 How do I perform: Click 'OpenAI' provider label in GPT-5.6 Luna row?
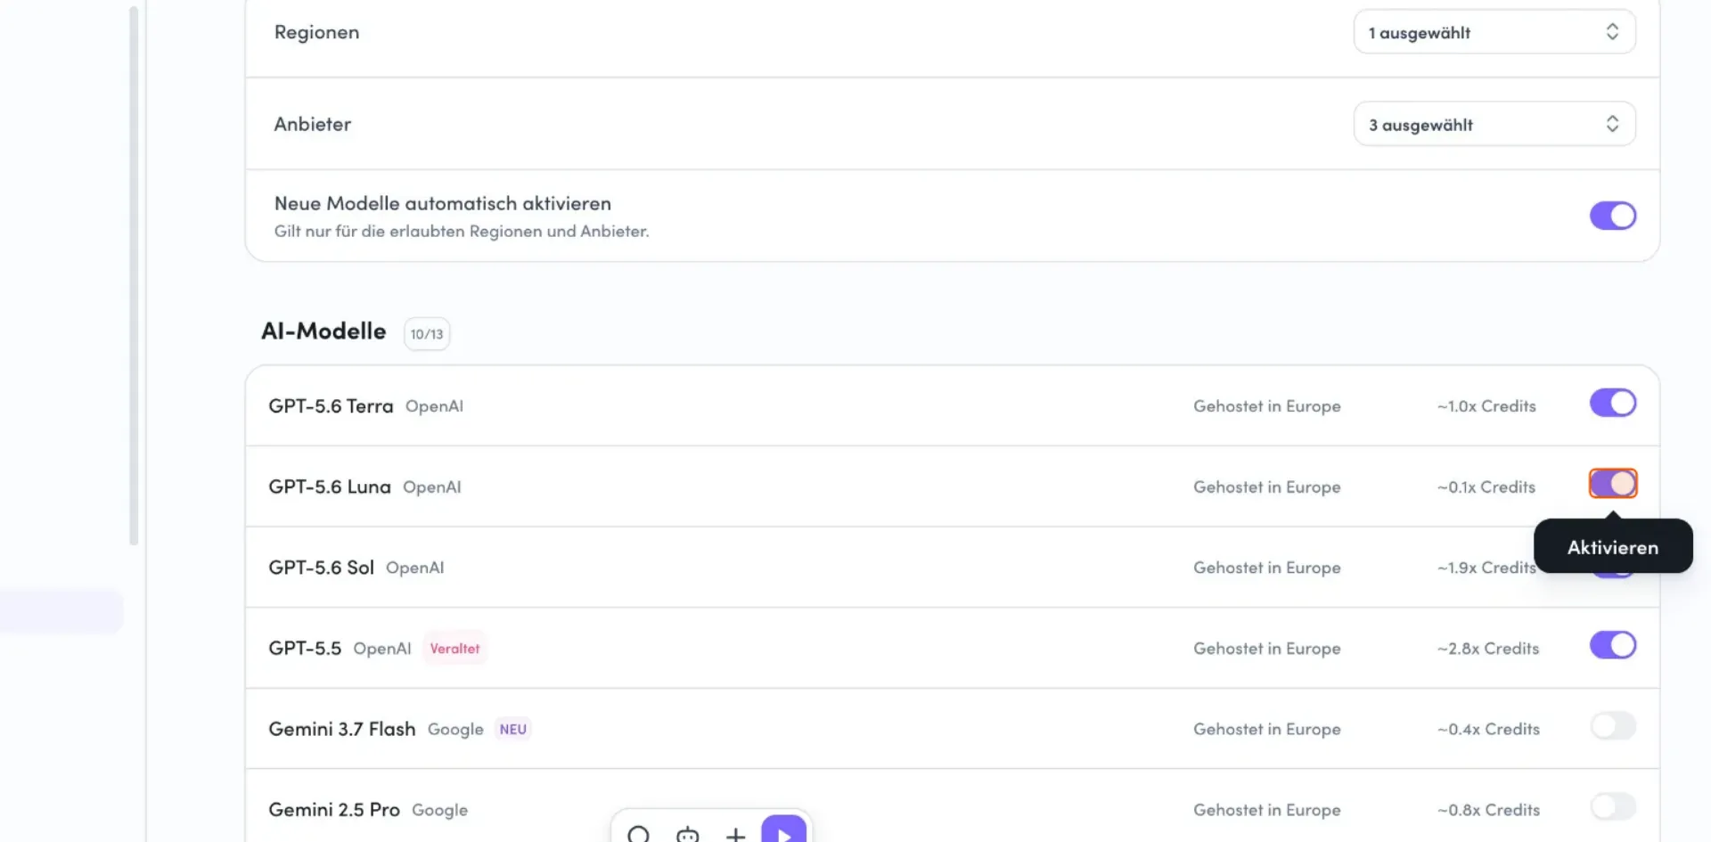point(432,487)
